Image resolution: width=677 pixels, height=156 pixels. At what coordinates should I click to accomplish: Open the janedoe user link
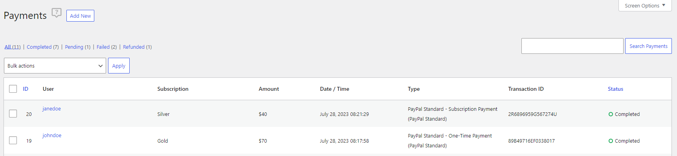click(x=51, y=109)
